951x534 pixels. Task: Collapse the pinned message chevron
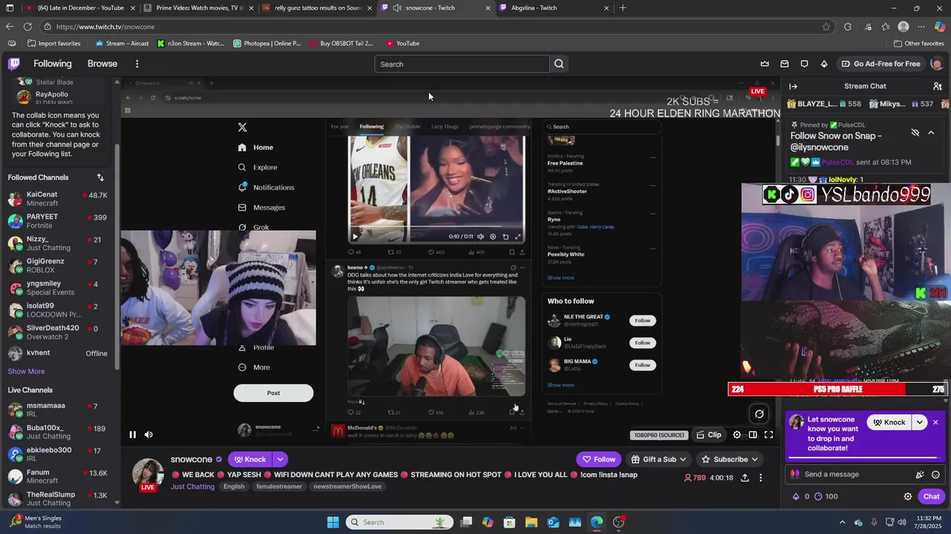[931, 133]
